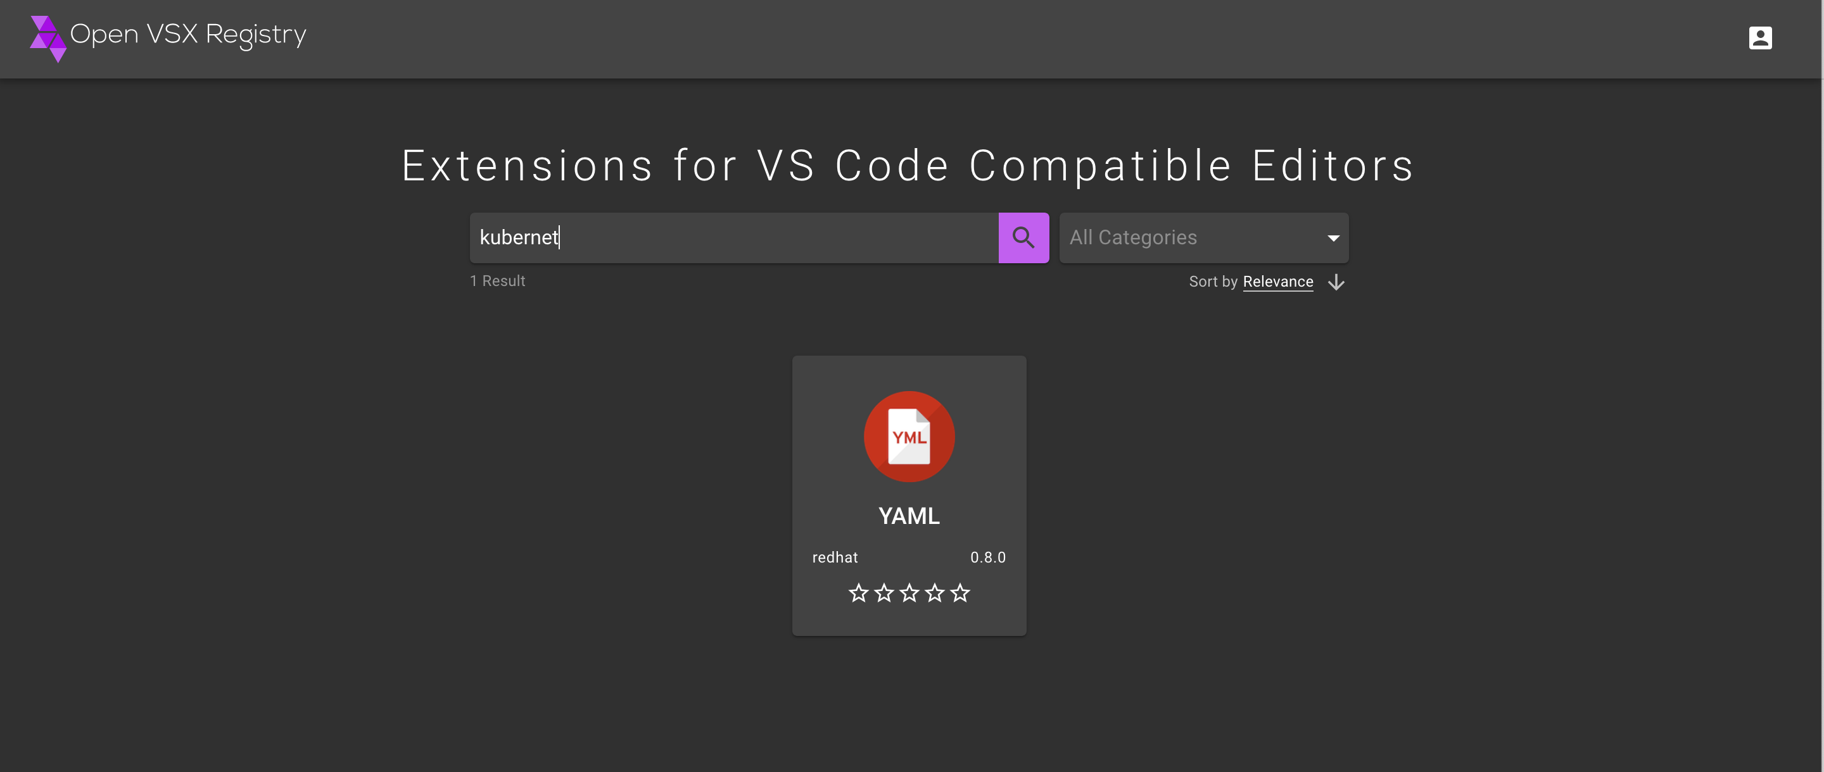The image size is (1824, 772).
Task: Go to the registry home page
Action: 168,35
